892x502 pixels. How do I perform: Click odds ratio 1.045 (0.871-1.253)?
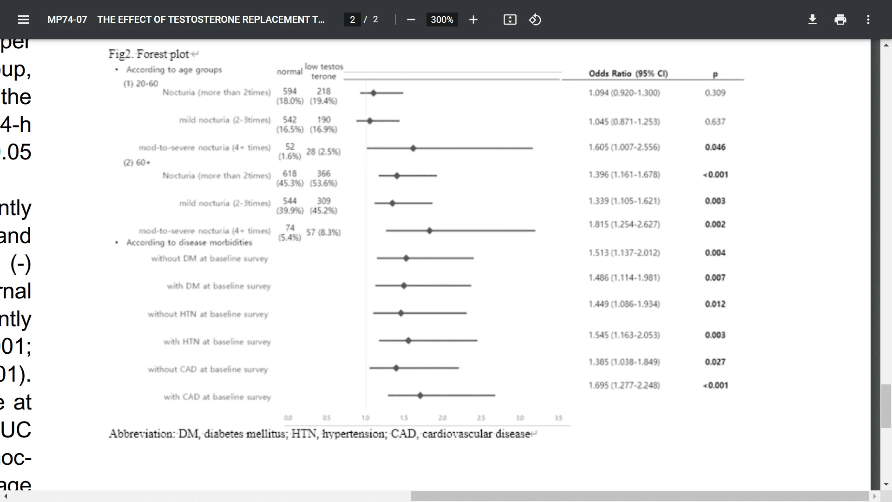click(624, 121)
